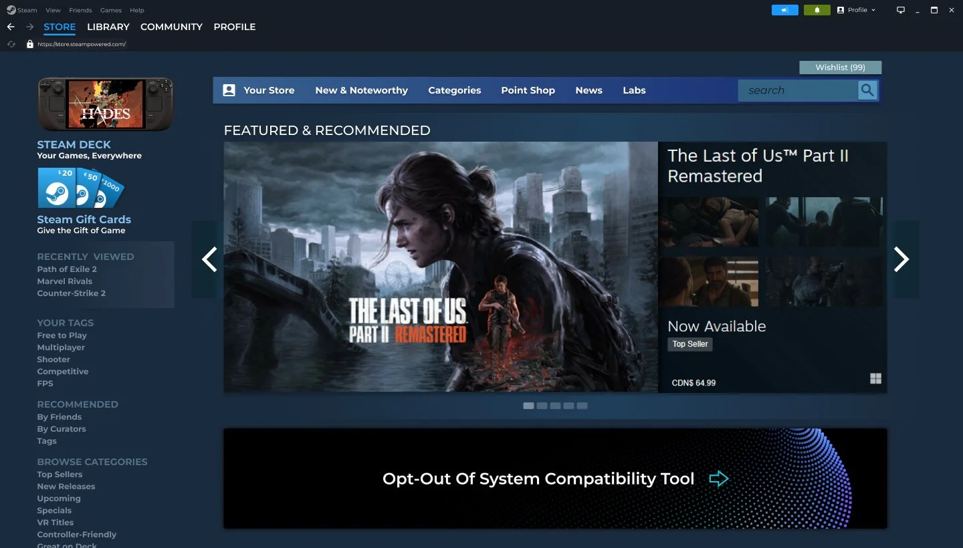This screenshot has width=963, height=548.
Task: Open the green notifications bell
Action: tap(817, 10)
